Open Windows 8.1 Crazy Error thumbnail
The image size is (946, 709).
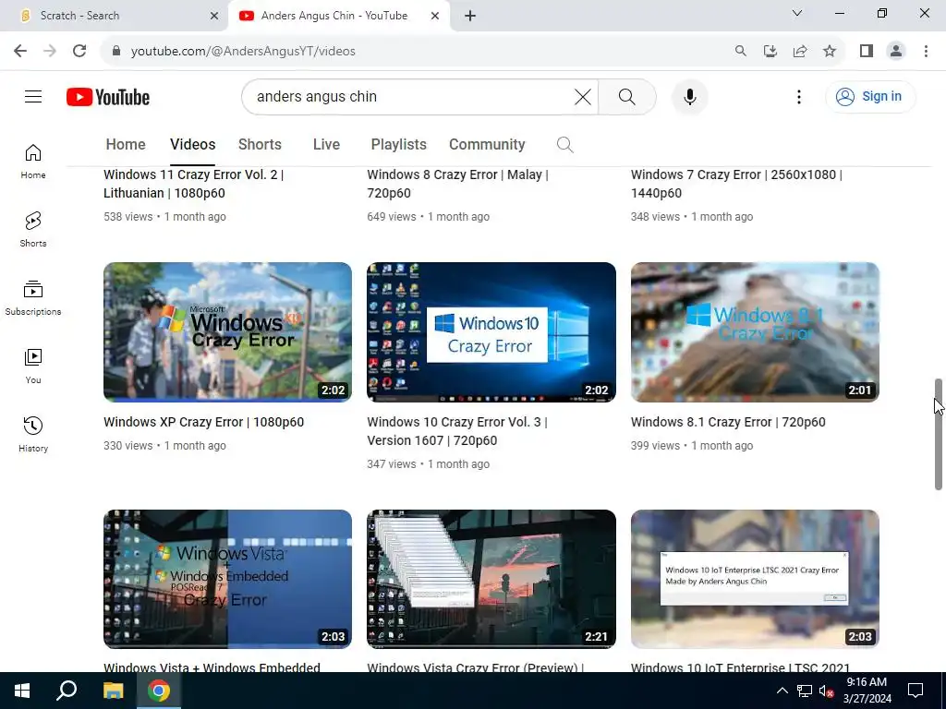pyautogui.click(x=755, y=332)
